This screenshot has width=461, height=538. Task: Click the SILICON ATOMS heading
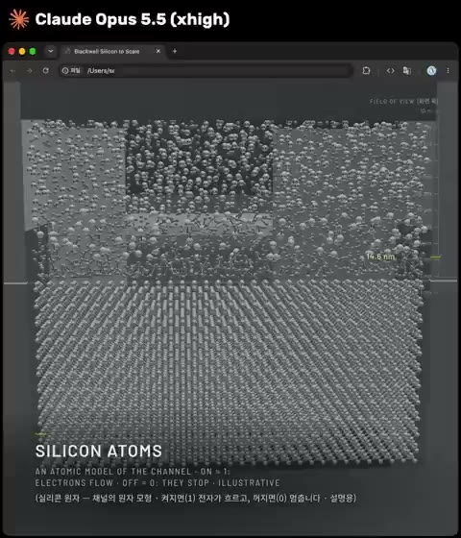99,451
